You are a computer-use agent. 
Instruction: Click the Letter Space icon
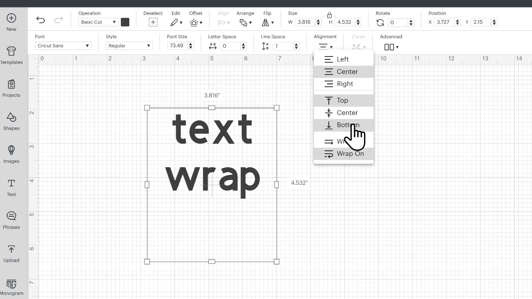point(213,46)
